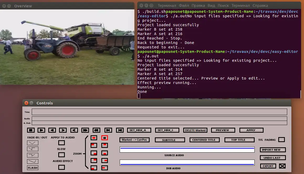Open the Вид menu in the terminal
The height and width of the screenshot is (174, 304).
211,5
